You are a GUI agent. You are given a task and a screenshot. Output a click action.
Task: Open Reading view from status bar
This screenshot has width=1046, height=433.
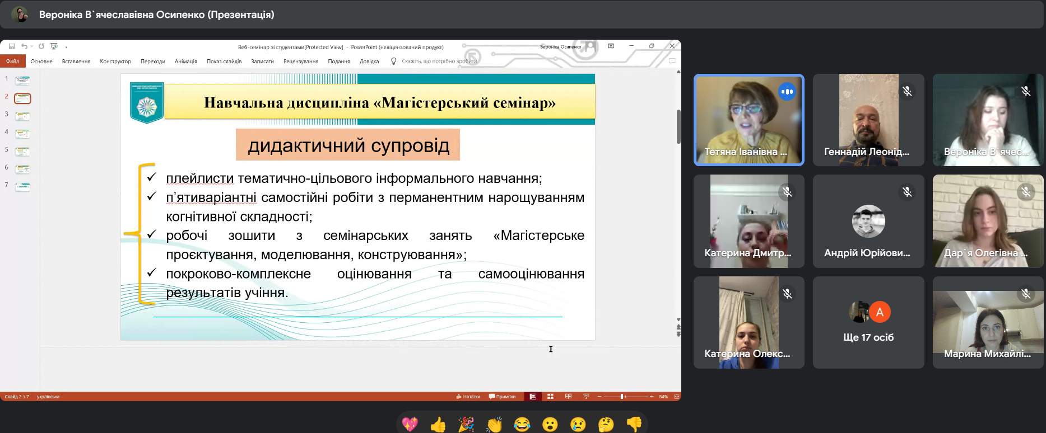pyautogui.click(x=568, y=397)
